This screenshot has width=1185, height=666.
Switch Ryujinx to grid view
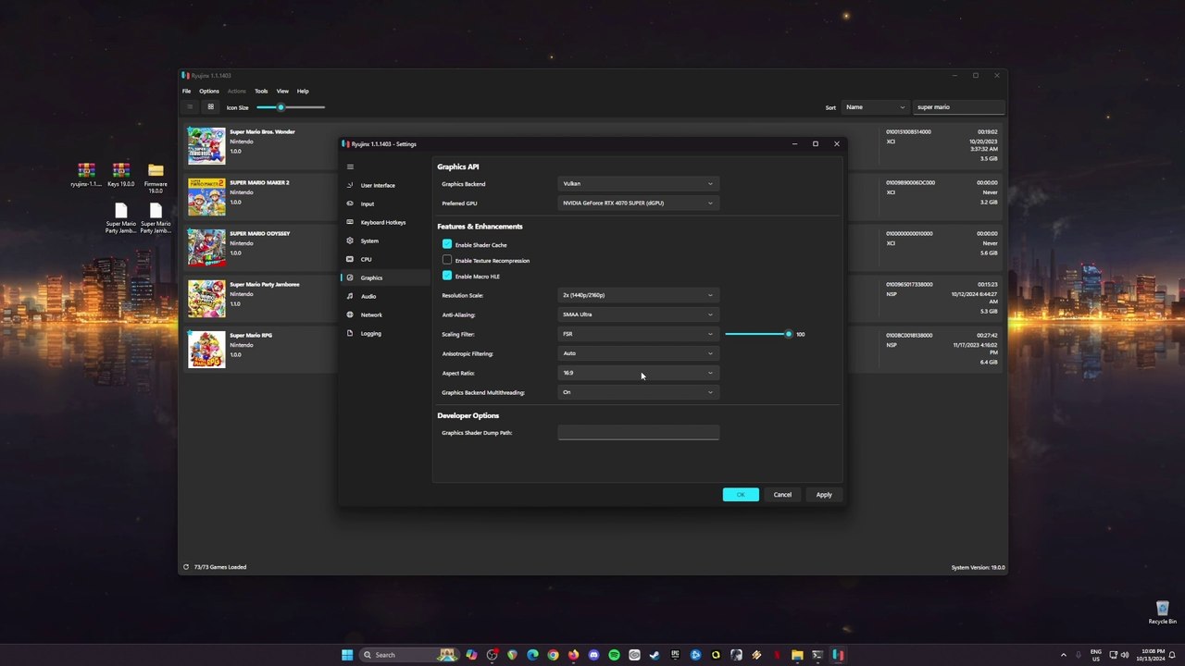[210, 107]
